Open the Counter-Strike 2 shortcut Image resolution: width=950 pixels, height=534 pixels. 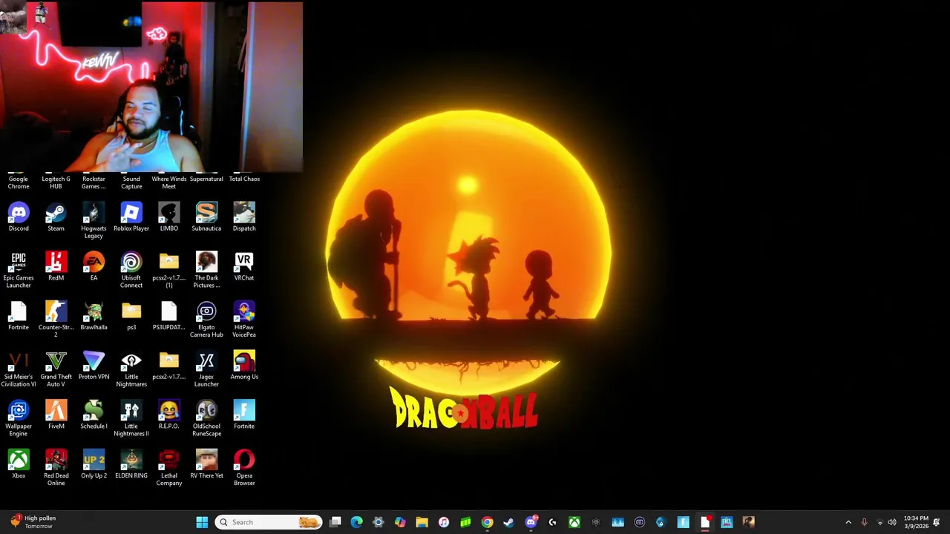(56, 320)
